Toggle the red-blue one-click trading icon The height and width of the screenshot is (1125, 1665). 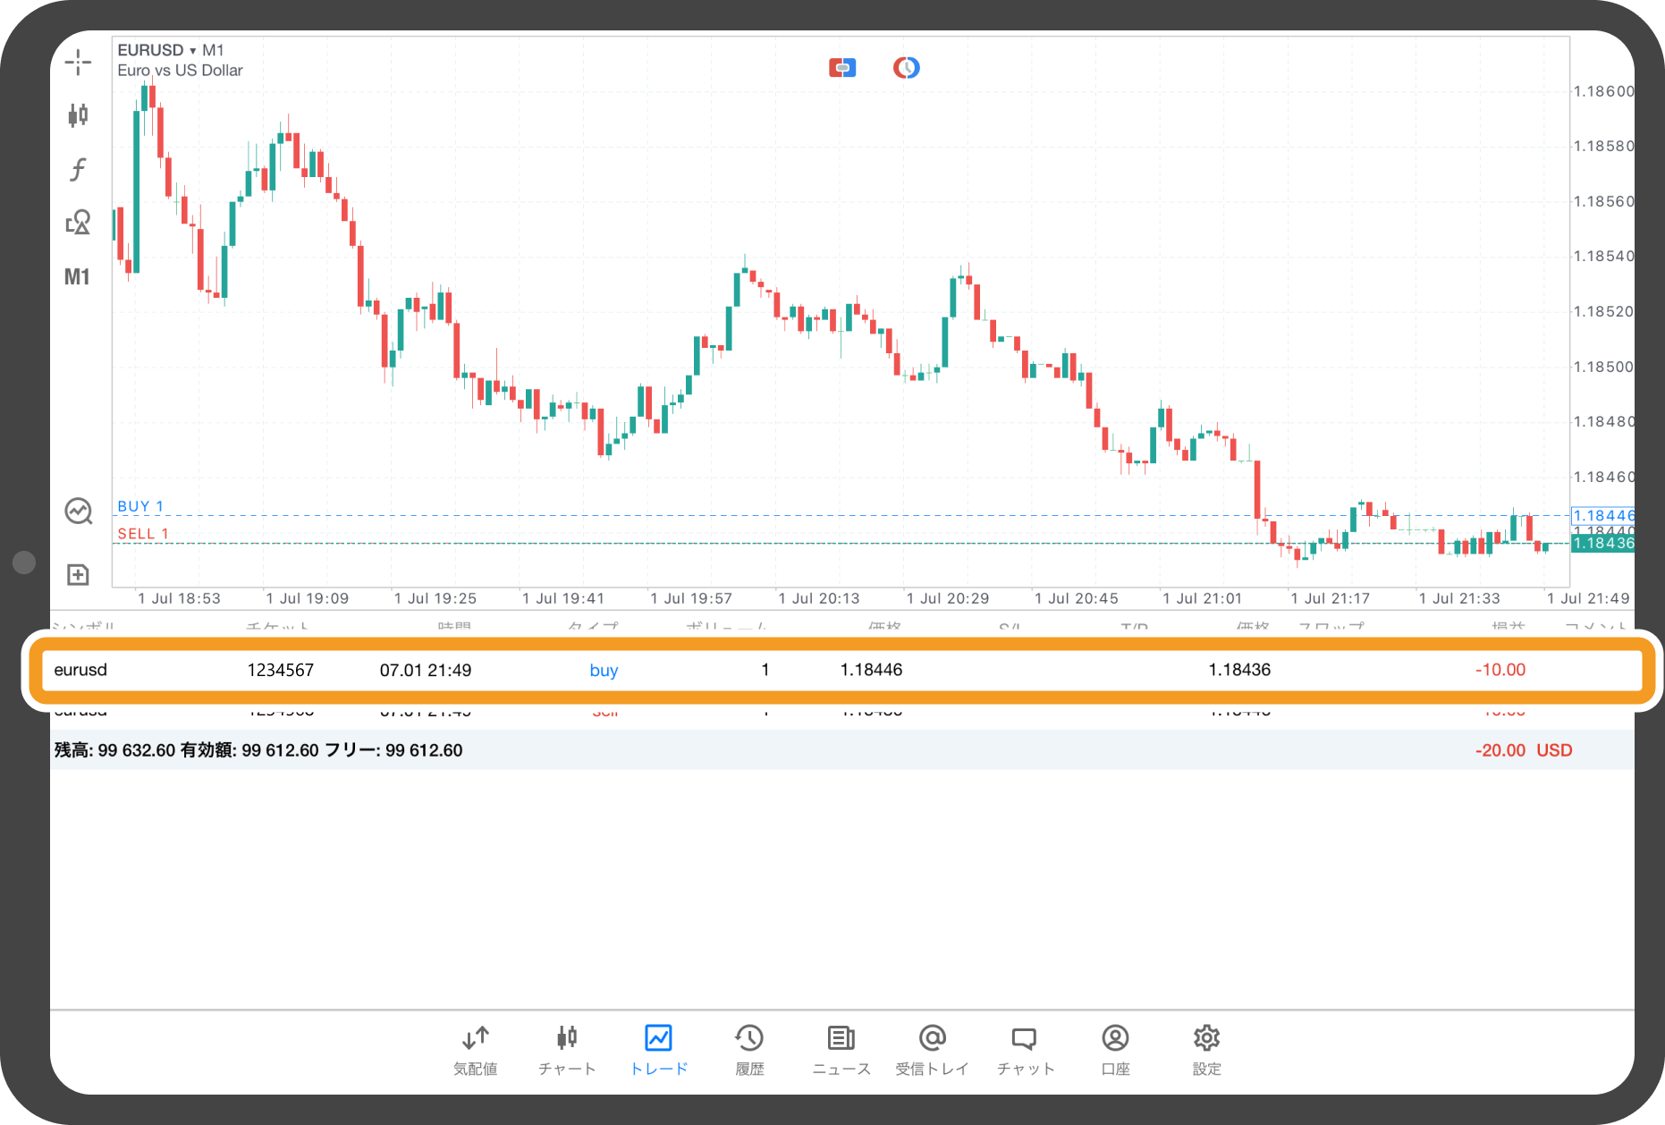[x=841, y=68]
